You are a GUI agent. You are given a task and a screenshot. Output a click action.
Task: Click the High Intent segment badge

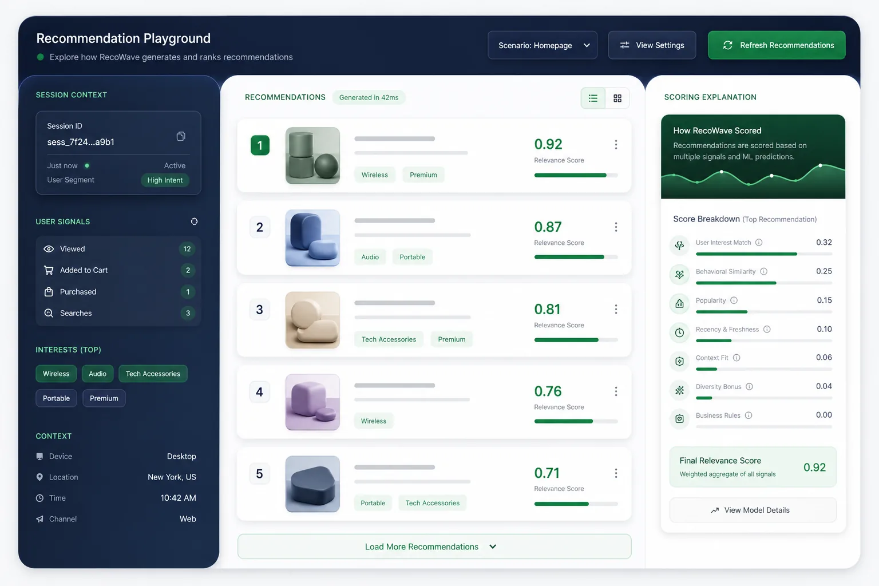point(165,180)
